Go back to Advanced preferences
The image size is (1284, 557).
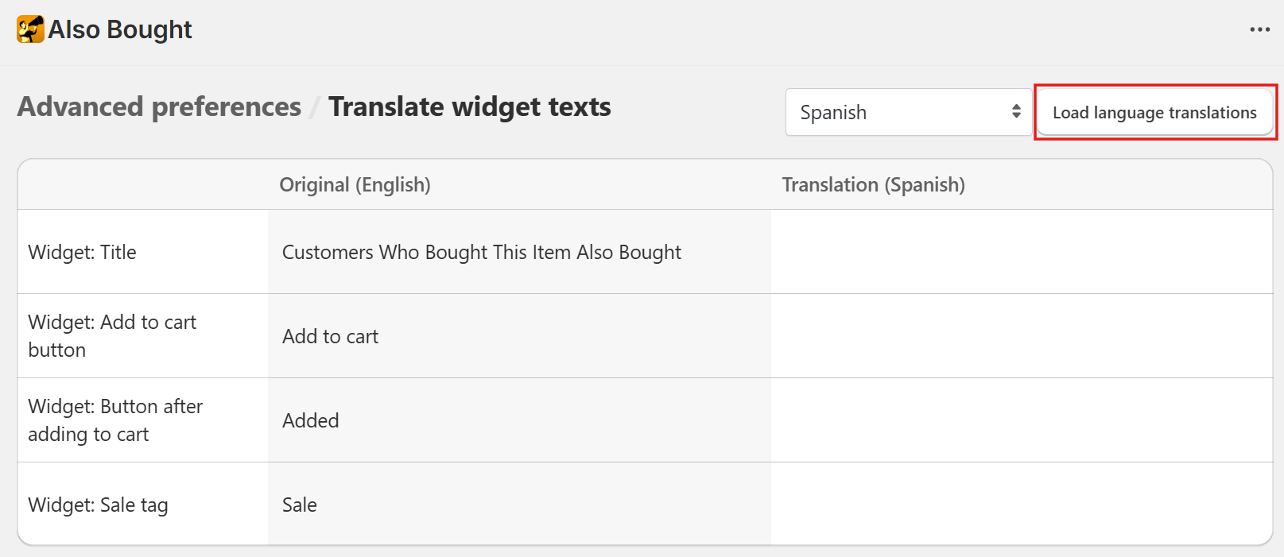click(159, 107)
